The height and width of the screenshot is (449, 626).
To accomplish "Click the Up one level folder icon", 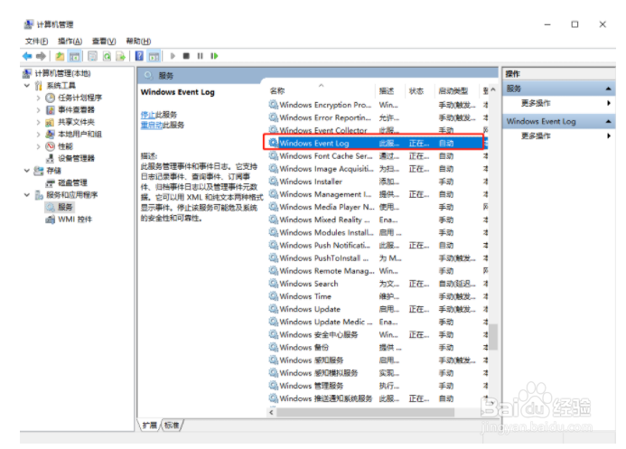I will coord(60,56).
